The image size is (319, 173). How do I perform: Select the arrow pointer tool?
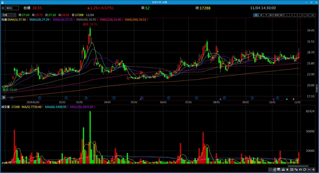tap(288, 170)
